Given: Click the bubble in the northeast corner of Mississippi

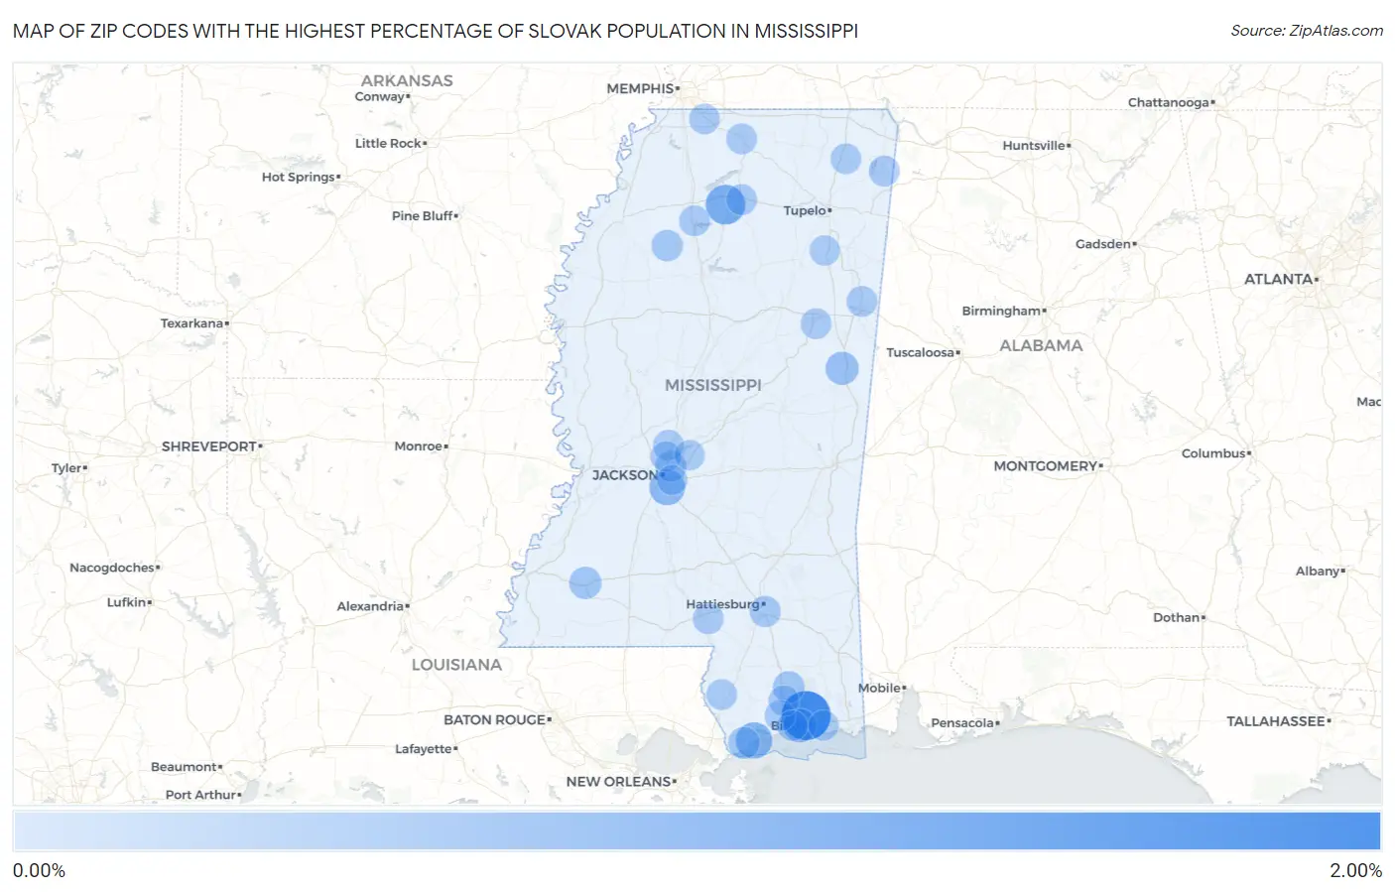Looking at the screenshot, I should [x=884, y=171].
